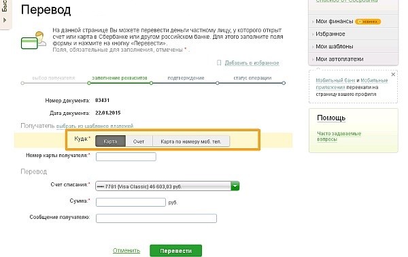The width and height of the screenshot is (408, 257).
Task: Open Мои шаблоны in the sidebar
Action: tap(335, 46)
